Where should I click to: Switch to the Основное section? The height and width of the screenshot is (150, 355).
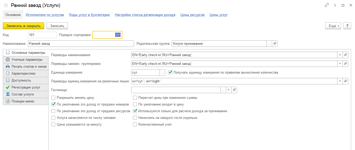[x=13, y=15]
